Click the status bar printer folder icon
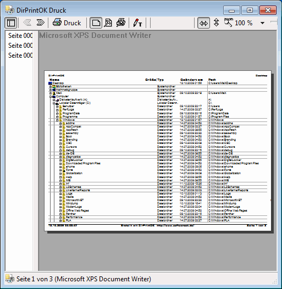The image size is (282, 289). (x=9, y=279)
